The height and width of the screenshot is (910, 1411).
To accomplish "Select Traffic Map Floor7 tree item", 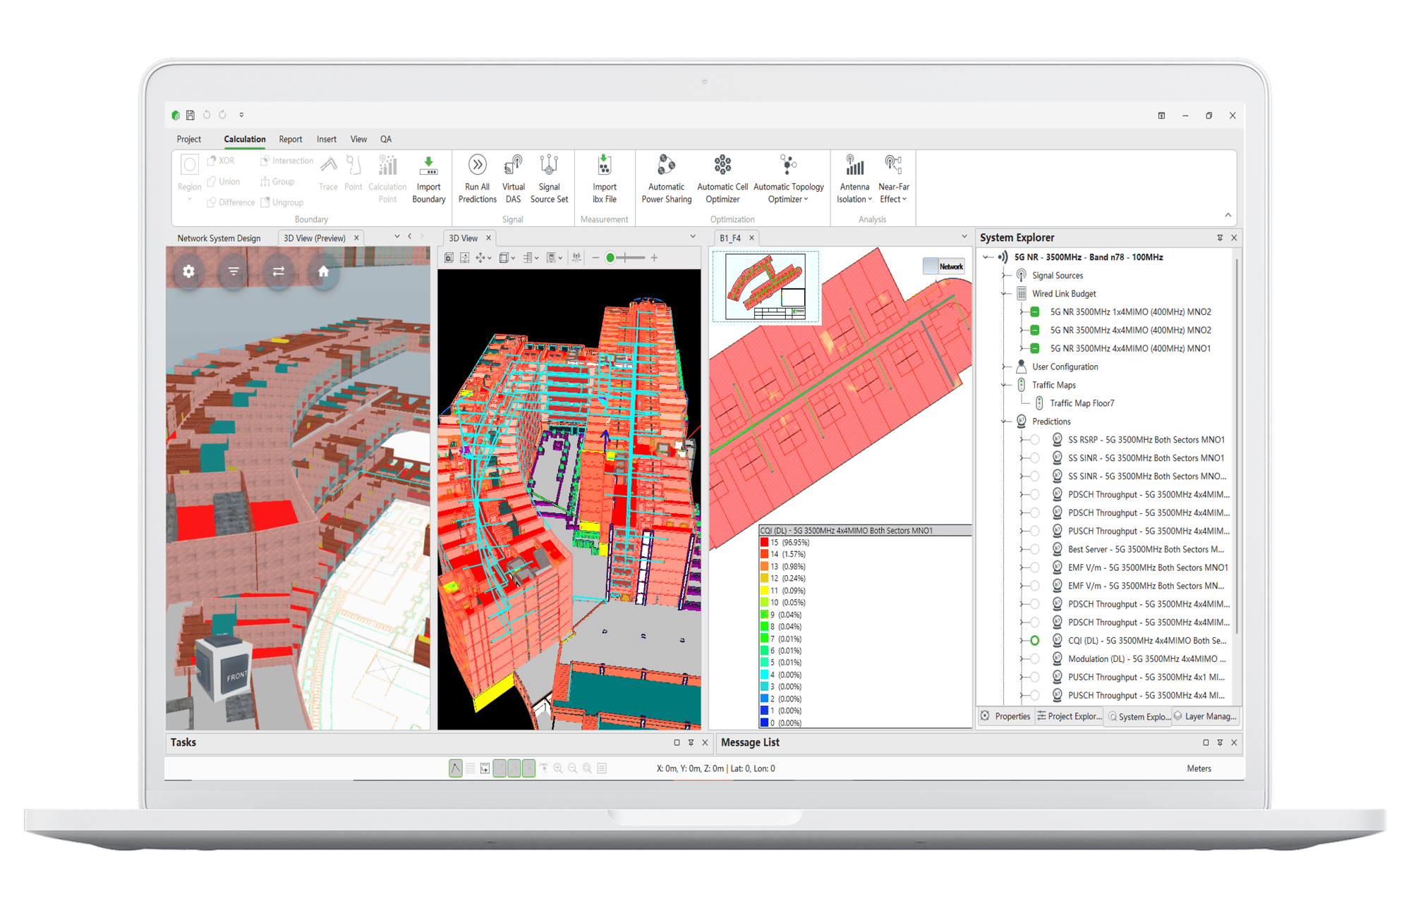I will point(1082,403).
